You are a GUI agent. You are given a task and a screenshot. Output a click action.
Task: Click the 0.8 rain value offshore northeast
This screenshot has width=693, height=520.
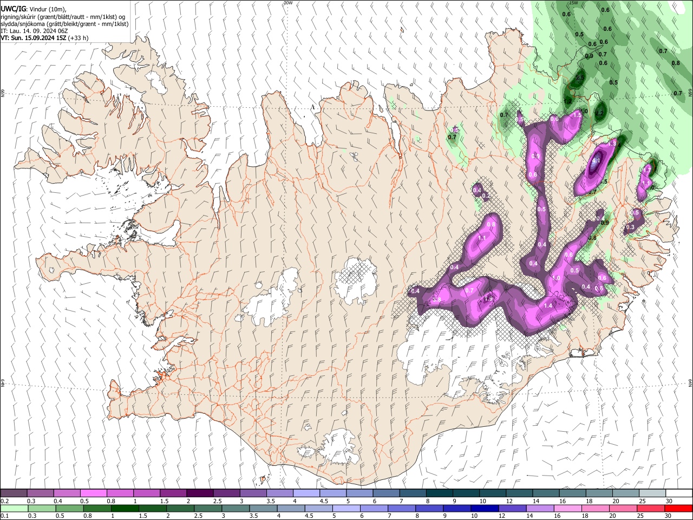(x=676, y=63)
